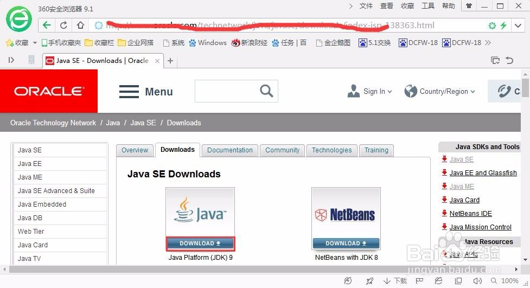Open the 查看 menu
Screen dimensions: 530x288
coord(387,6)
